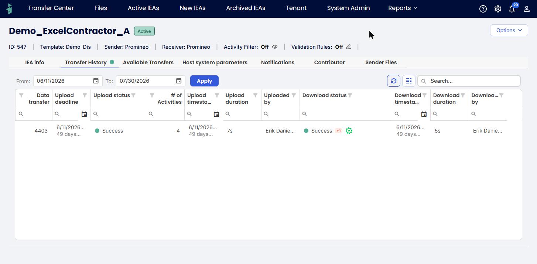Click the refresh table icon
Screen dimensions: 537x264
pos(394,81)
